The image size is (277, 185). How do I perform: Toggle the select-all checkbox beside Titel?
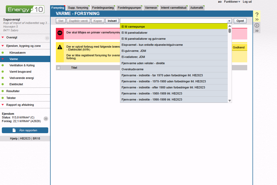[x=59, y=68]
